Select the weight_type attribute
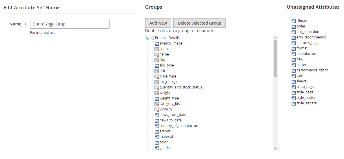 click(x=169, y=98)
